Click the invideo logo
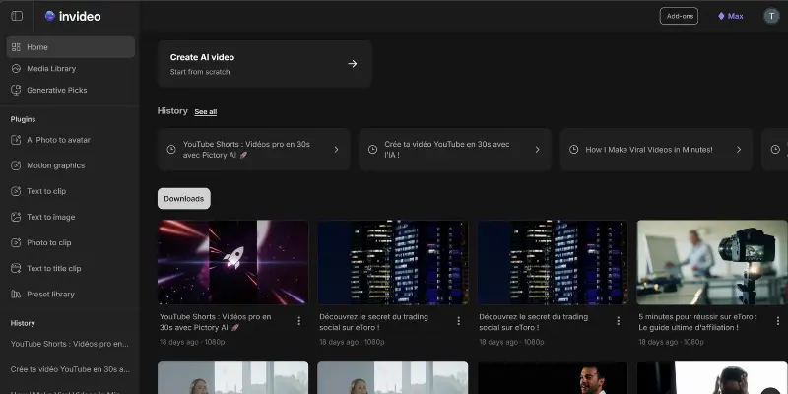Viewport: 788px width, 394px height. pos(73,16)
